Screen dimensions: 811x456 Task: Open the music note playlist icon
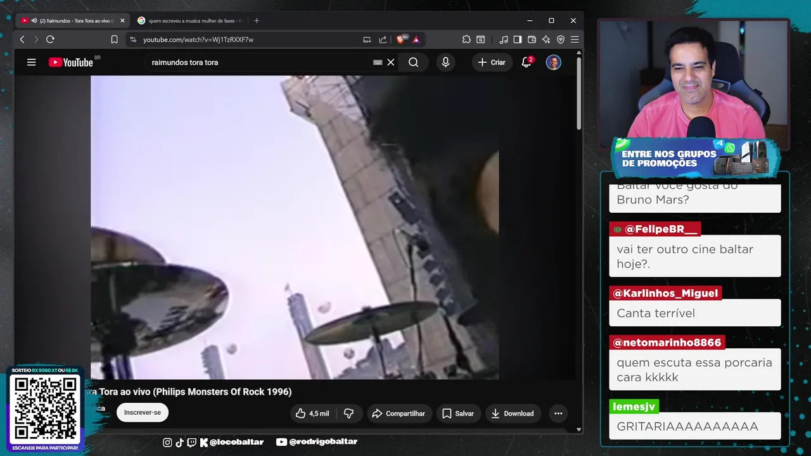coord(503,39)
